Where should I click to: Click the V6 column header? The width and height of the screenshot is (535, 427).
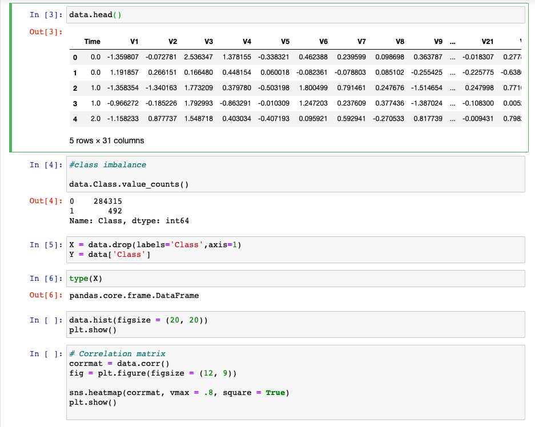point(323,42)
